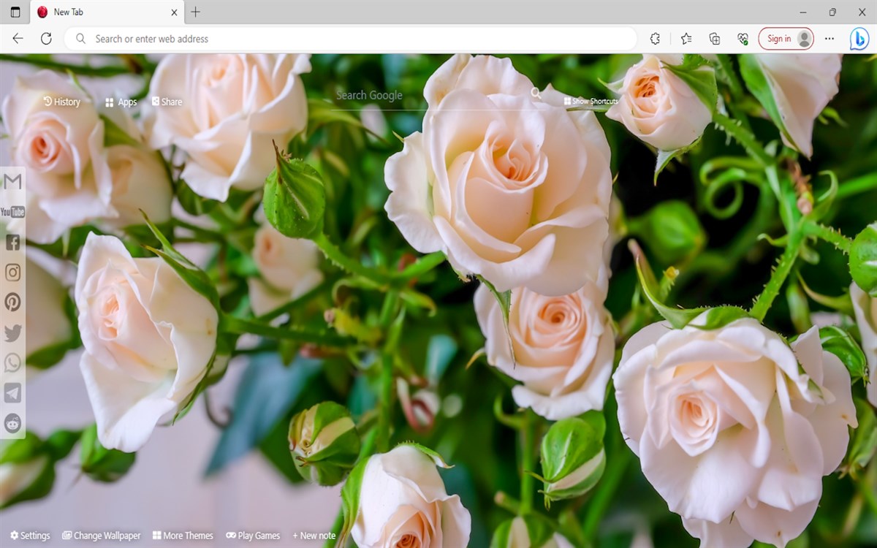The image size is (877, 548).
Task: Open Gmail from the social sidebar
Action: tap(12, 181)
